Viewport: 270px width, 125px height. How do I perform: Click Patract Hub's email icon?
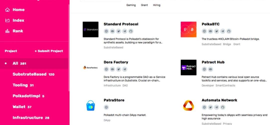(x=210, y=69)
